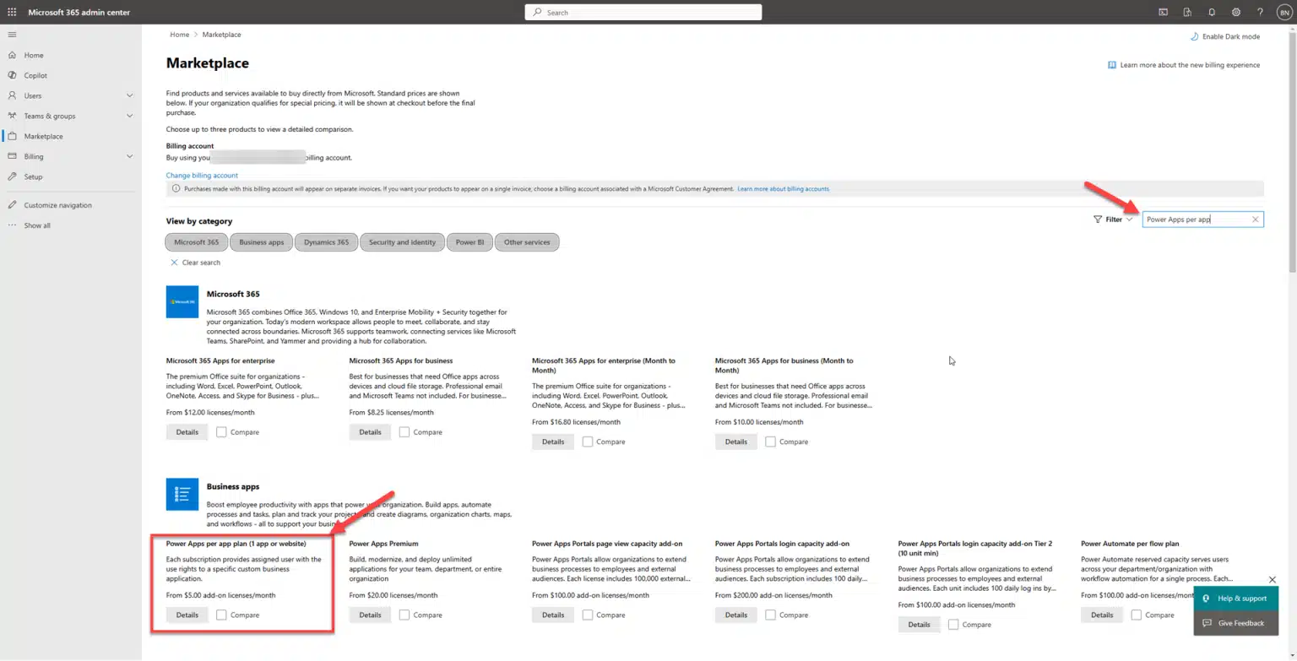
Task: Select the Microsoft 365 category tab
Action: click(x=196, y=242)
